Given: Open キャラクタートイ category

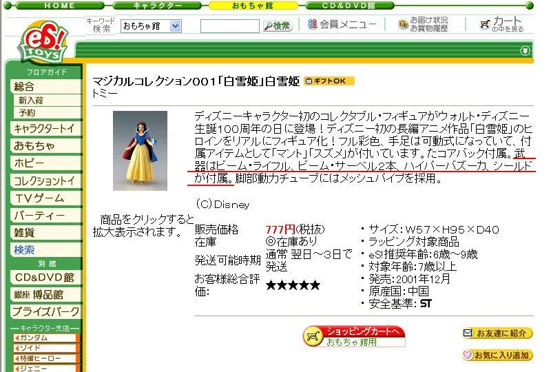Looking at the screenshot, I should point(45,128).
